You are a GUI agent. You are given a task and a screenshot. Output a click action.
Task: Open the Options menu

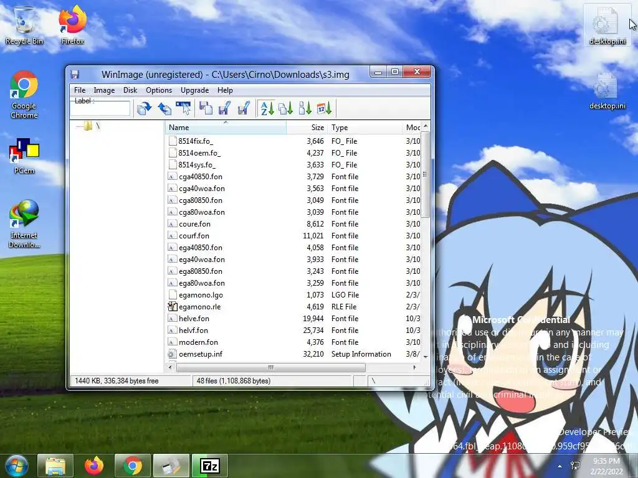[159, 90]
